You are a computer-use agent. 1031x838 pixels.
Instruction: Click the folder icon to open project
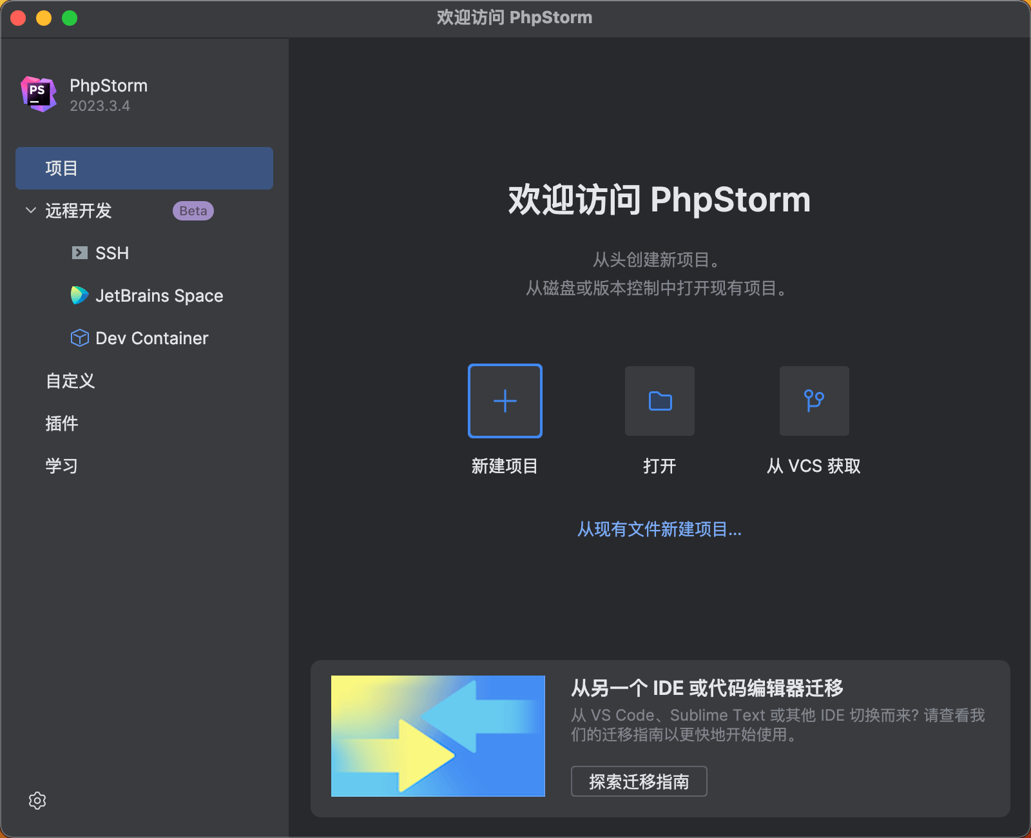pos(660,401)
